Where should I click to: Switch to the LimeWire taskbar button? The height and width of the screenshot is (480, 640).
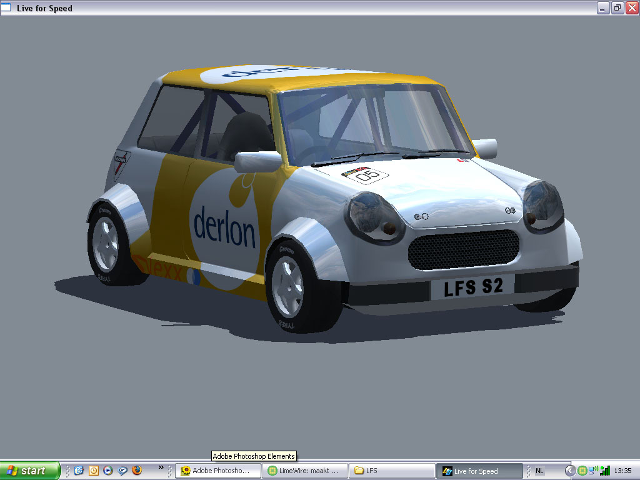tap(305, 471)
